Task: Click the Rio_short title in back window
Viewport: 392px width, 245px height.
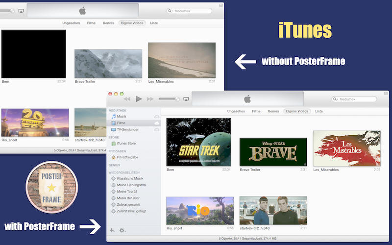Action: [9, 140]
